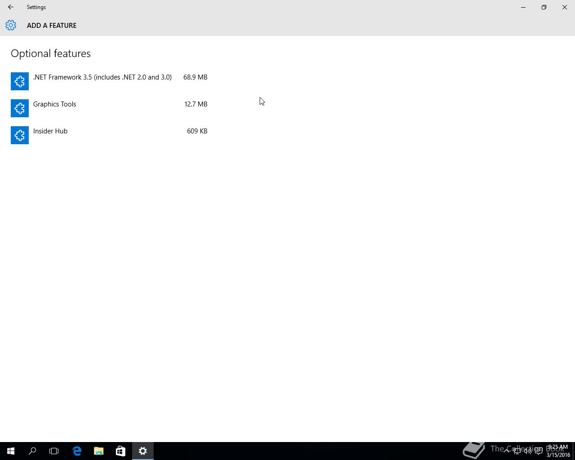Open the Store from the taskbar
Viewport: 575px width, 460px height.
(x=120, y=451)
